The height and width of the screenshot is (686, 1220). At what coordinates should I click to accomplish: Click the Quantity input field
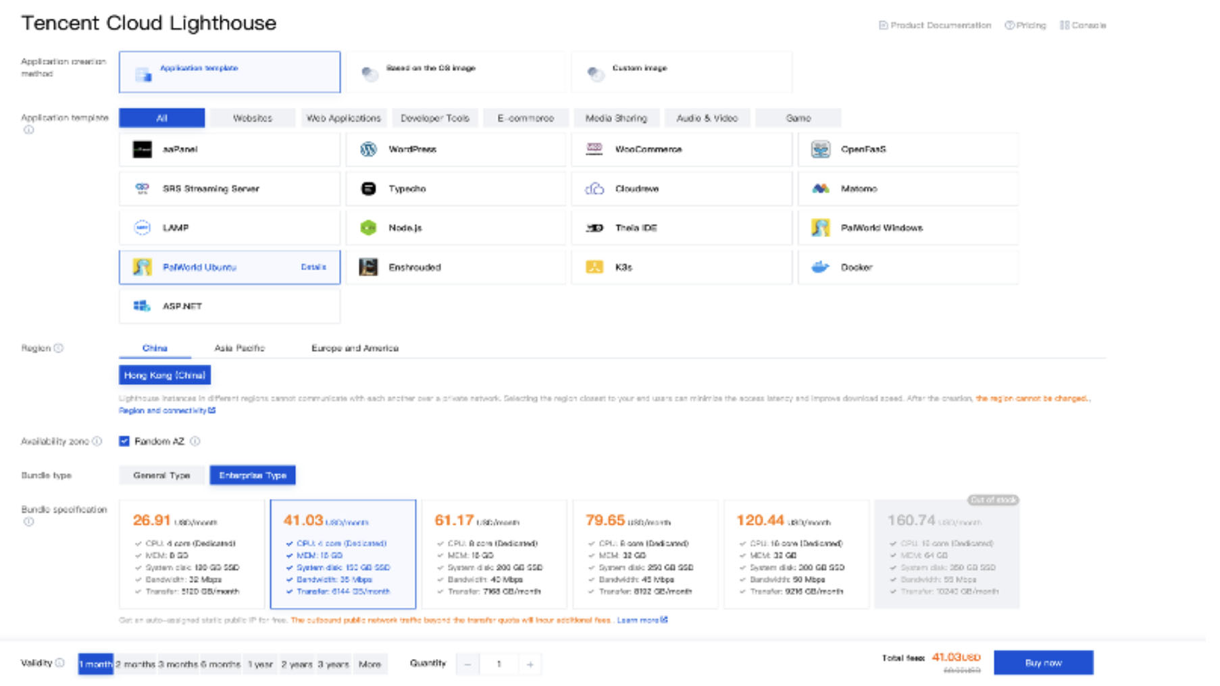click(499, 664)
